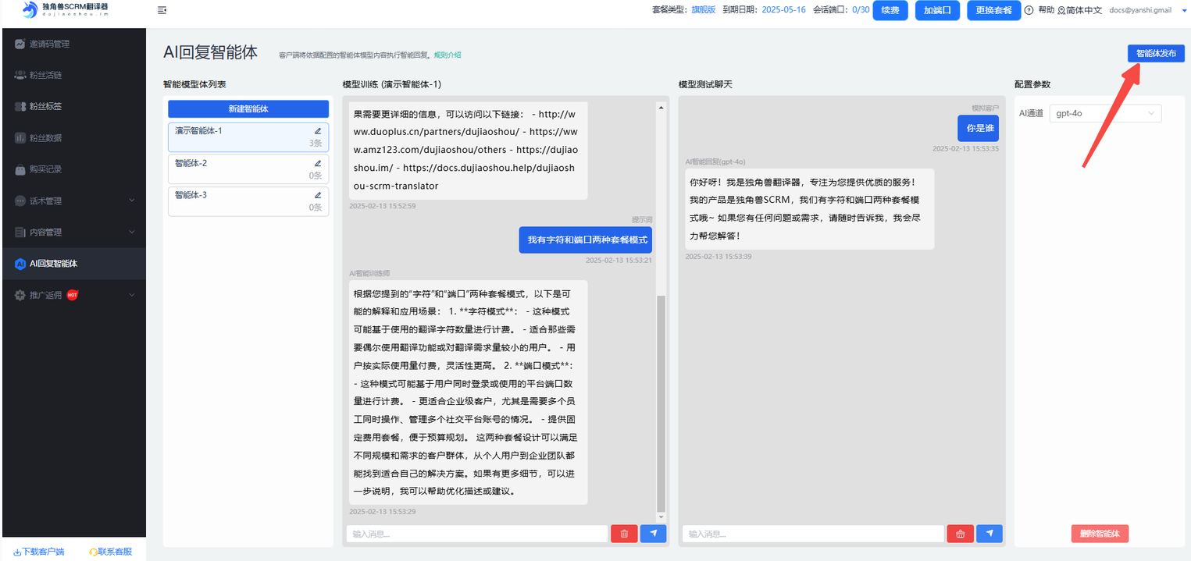The image size is (1191, 561).
Task: Click edit pencil icon for 智能体-3
Action: 318,195
